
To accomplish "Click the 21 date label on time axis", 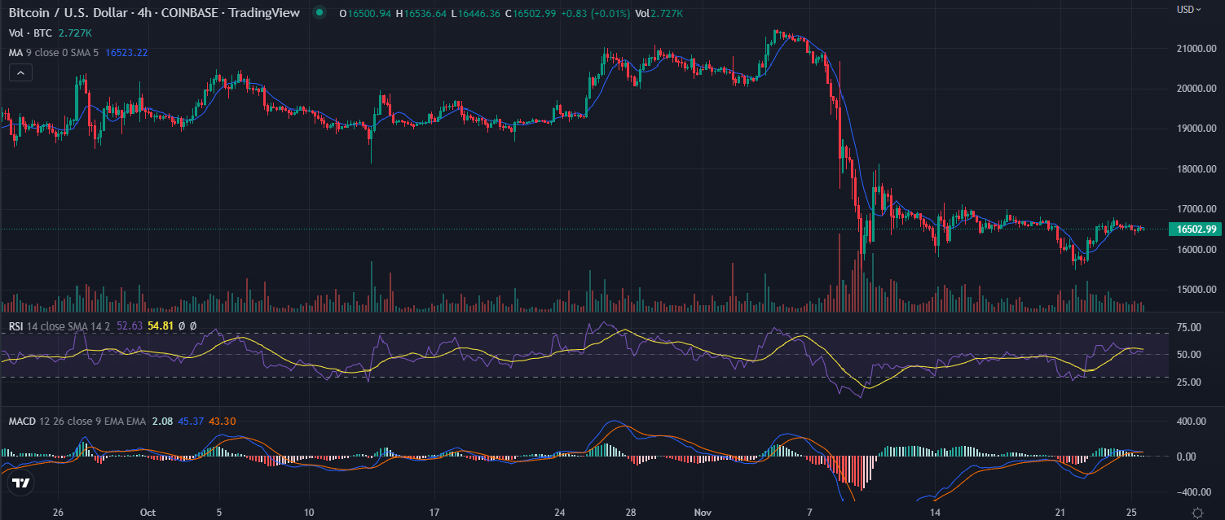I will click(x=1060, y=513).
